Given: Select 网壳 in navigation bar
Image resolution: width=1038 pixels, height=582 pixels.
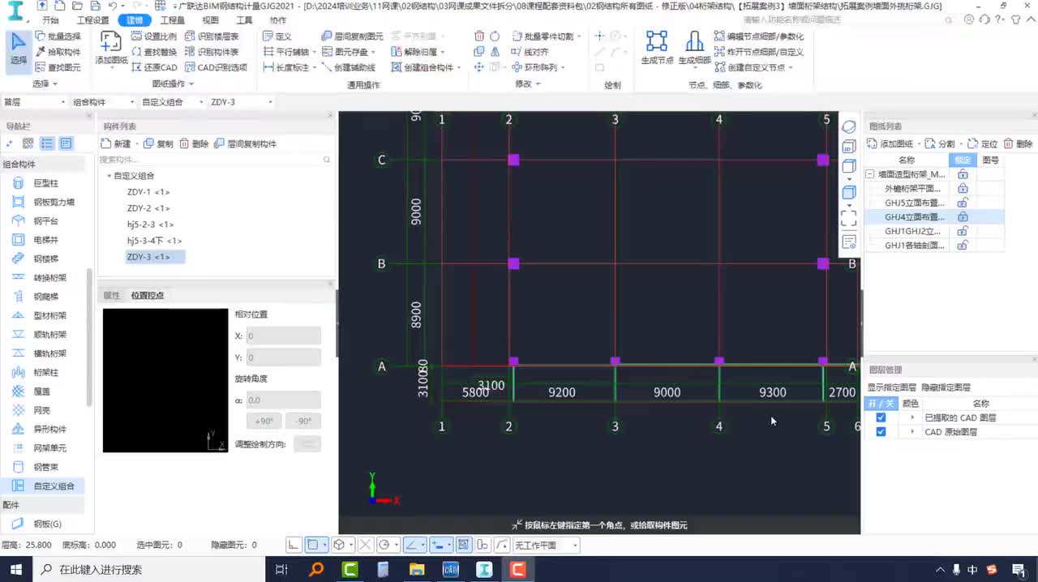Looking at the screenshot, I should pos(43,410).
